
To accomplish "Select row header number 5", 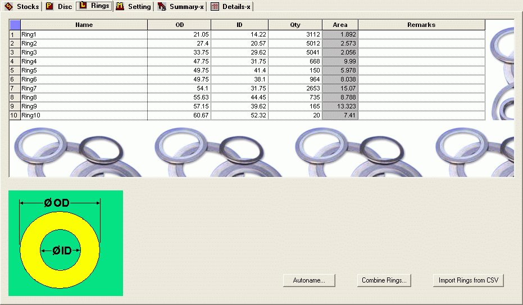I will pos(15,71).
